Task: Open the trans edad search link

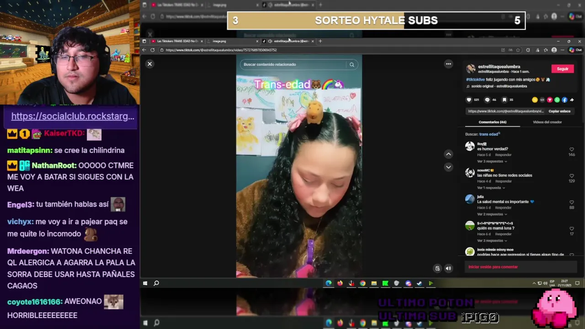Action: point(489,134)
